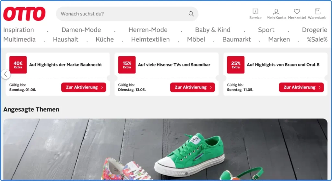Open Inspiration category
The image size is (332, 181).
click(18, 30)
